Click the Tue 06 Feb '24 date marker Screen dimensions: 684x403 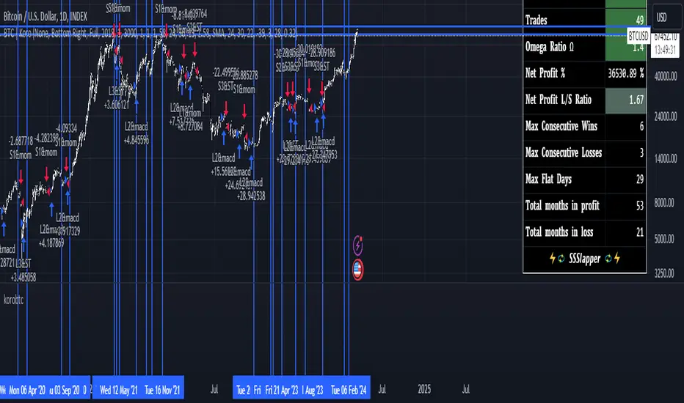(x=349, y=390)
